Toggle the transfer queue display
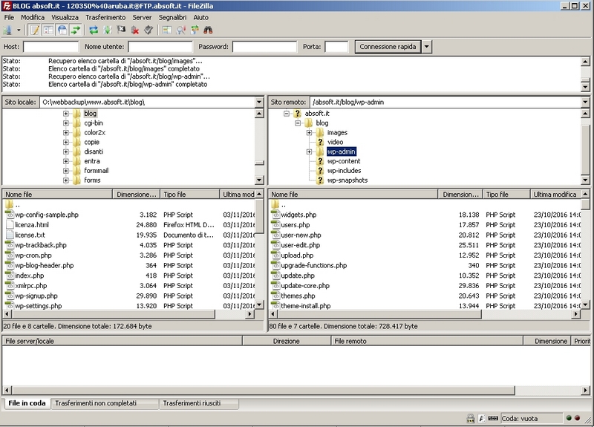The height and width of the screenshot is (427, 594). click(x=76, y=30)
